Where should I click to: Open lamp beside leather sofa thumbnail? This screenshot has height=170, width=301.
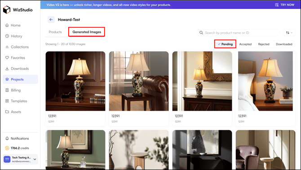(x=139, y=81)
